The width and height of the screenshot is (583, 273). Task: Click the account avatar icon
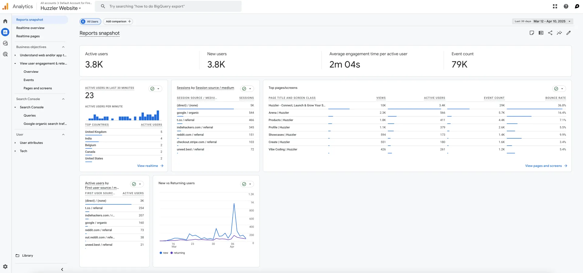(577, 6)
